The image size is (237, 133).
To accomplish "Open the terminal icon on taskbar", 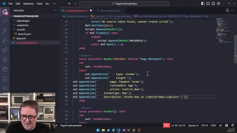I will (x=129, y=130).
